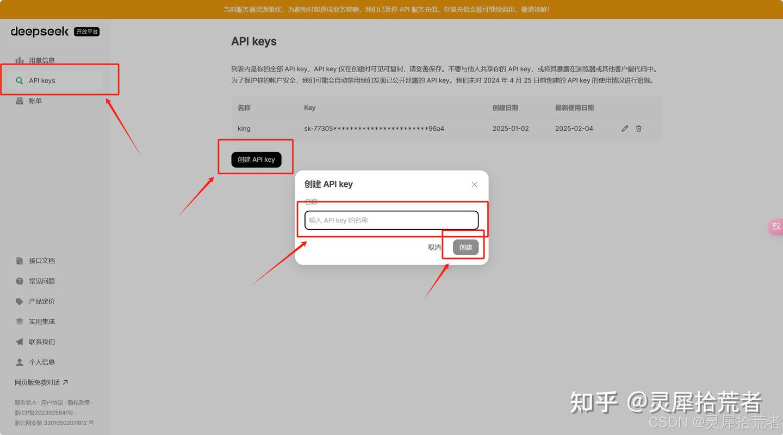
Task: Open 网页版免费对话 in web chat
Action: 41,382
